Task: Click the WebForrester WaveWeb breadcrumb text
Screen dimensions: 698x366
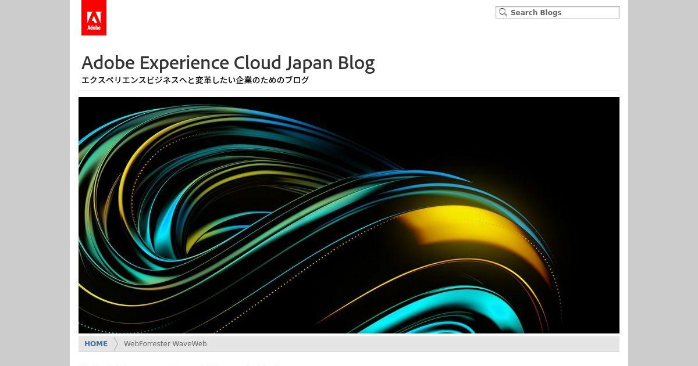Action: pyautogui.click(x=165, y=344)
